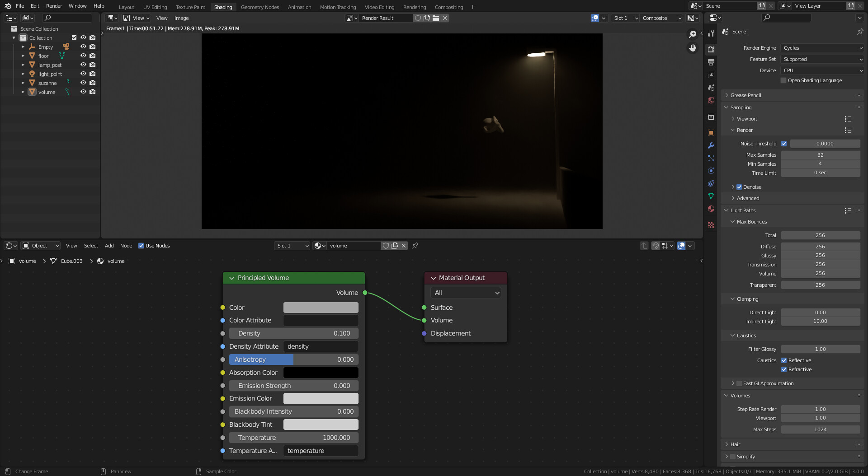This screenshot has height=476, width=868.
Task: Click the new material copy icon for volume
Action: click(x=395, y=246)
